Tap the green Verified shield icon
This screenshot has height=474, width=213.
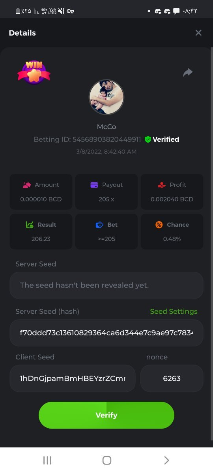(x=148, y=139)
